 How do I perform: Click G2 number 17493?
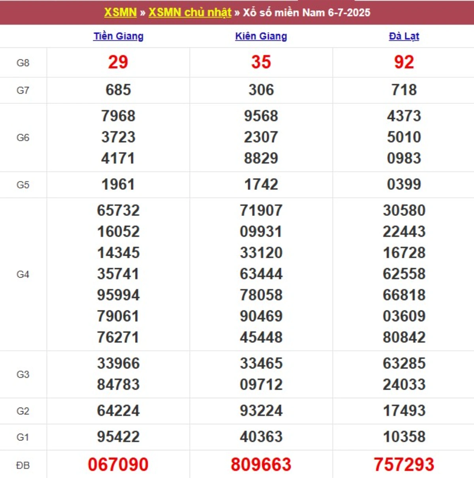(x=404, y=411)
